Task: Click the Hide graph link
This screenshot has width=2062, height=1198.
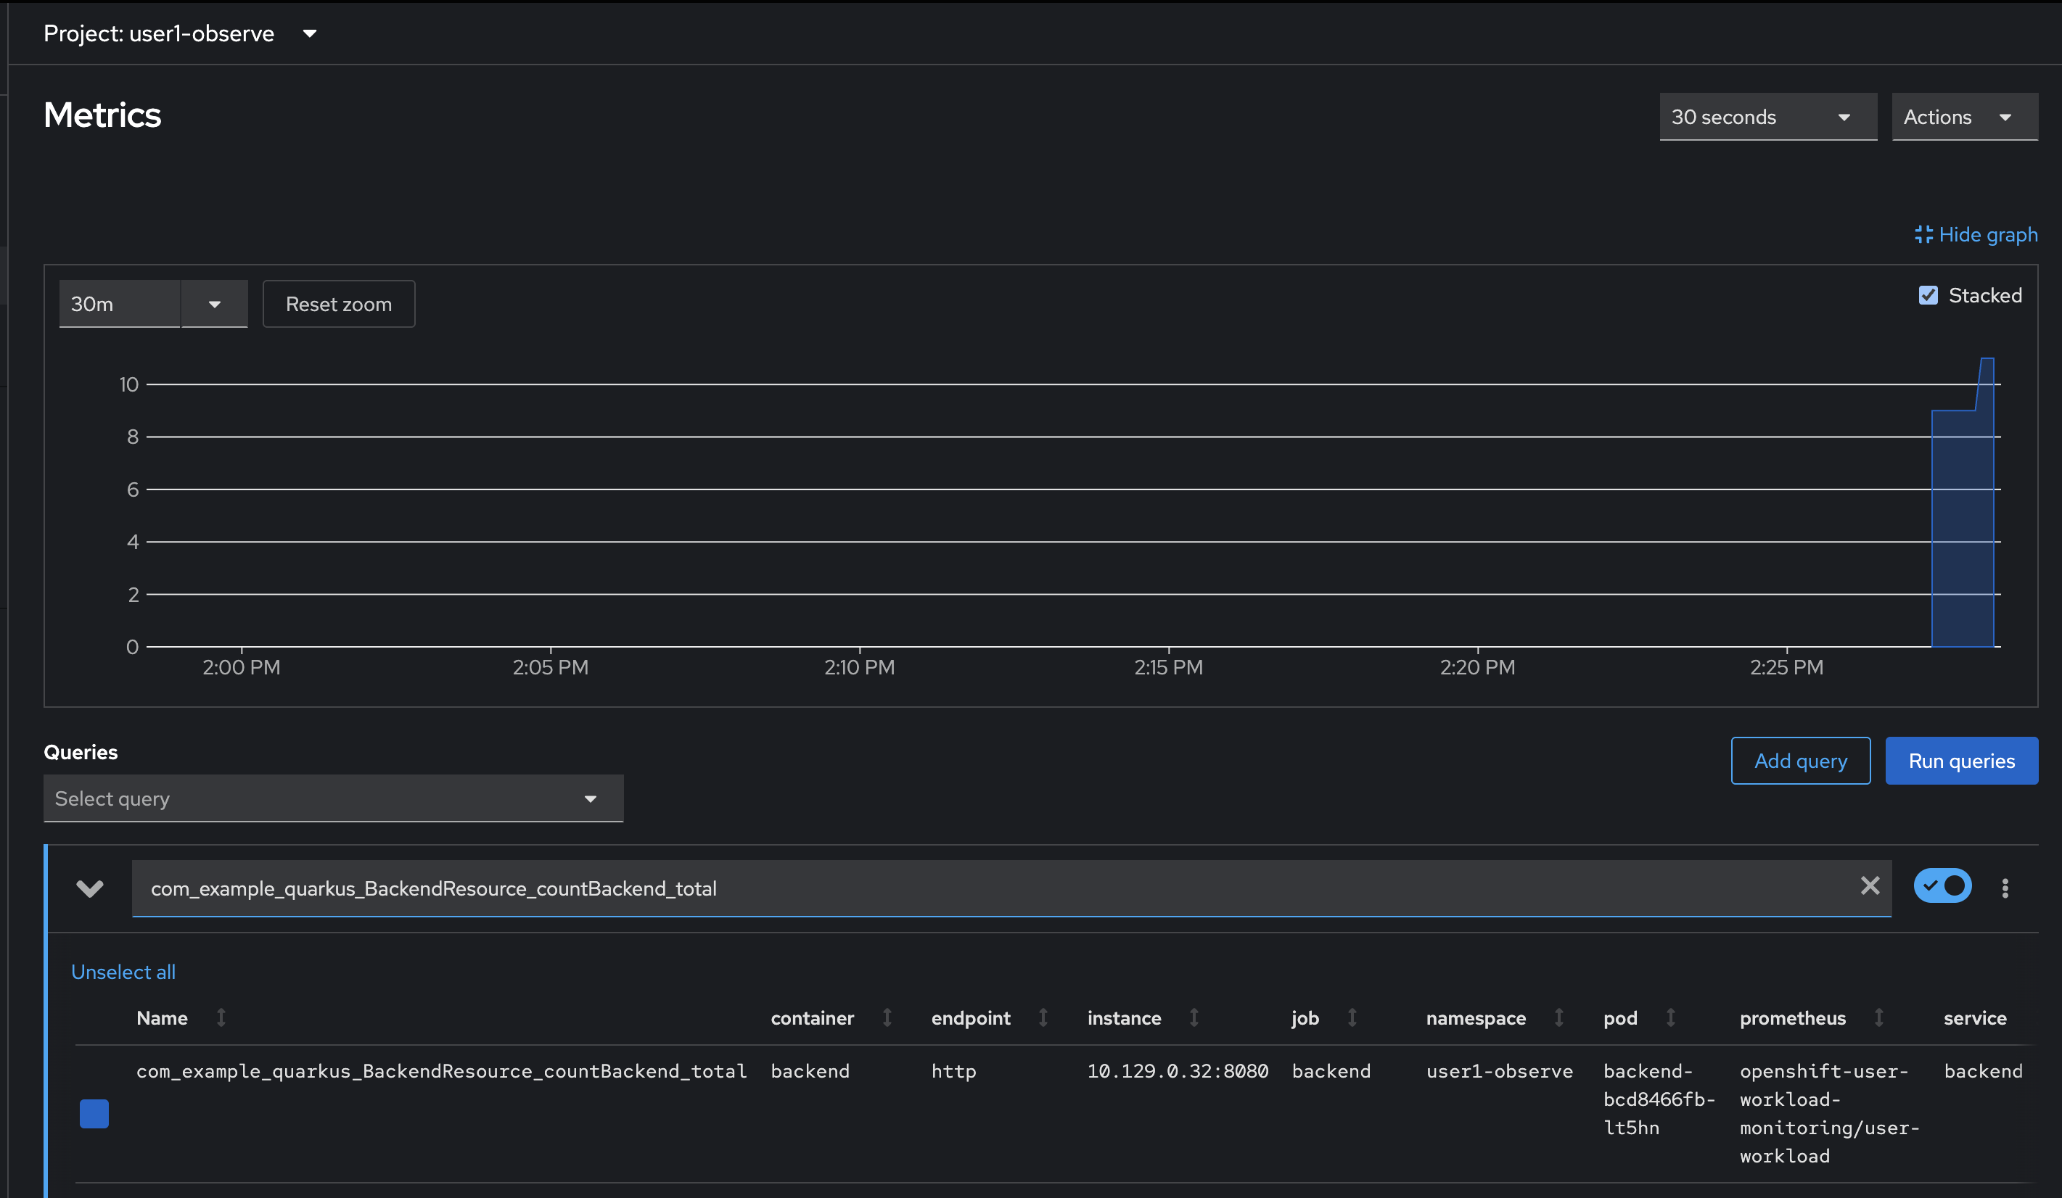Action: (1976, 235)
